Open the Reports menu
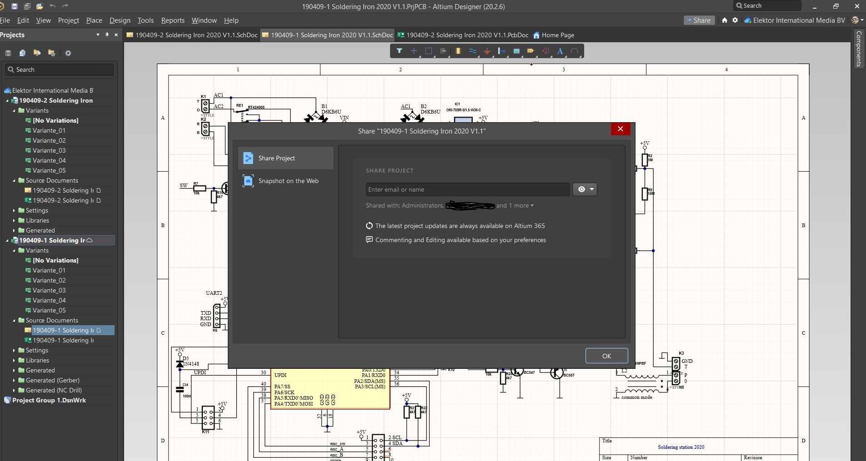This screenshot has height=461, width=866. [x=172, y=20]
